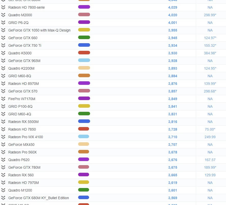Click score 3,676 for Quadro P620
226x205 pixels.
coord(173,160)
